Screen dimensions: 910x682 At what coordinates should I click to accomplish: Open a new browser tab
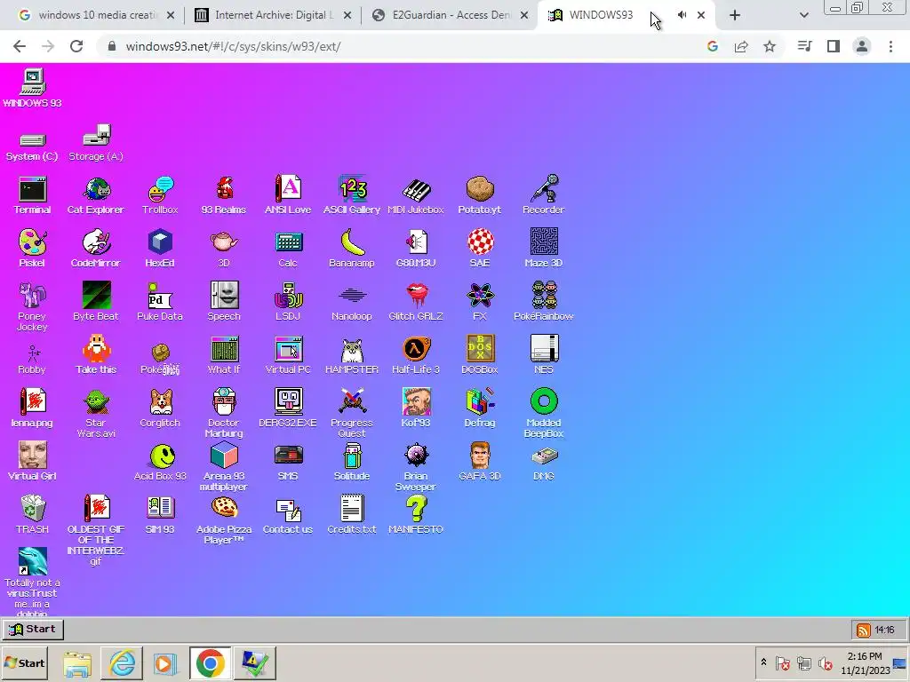(735, 16)
